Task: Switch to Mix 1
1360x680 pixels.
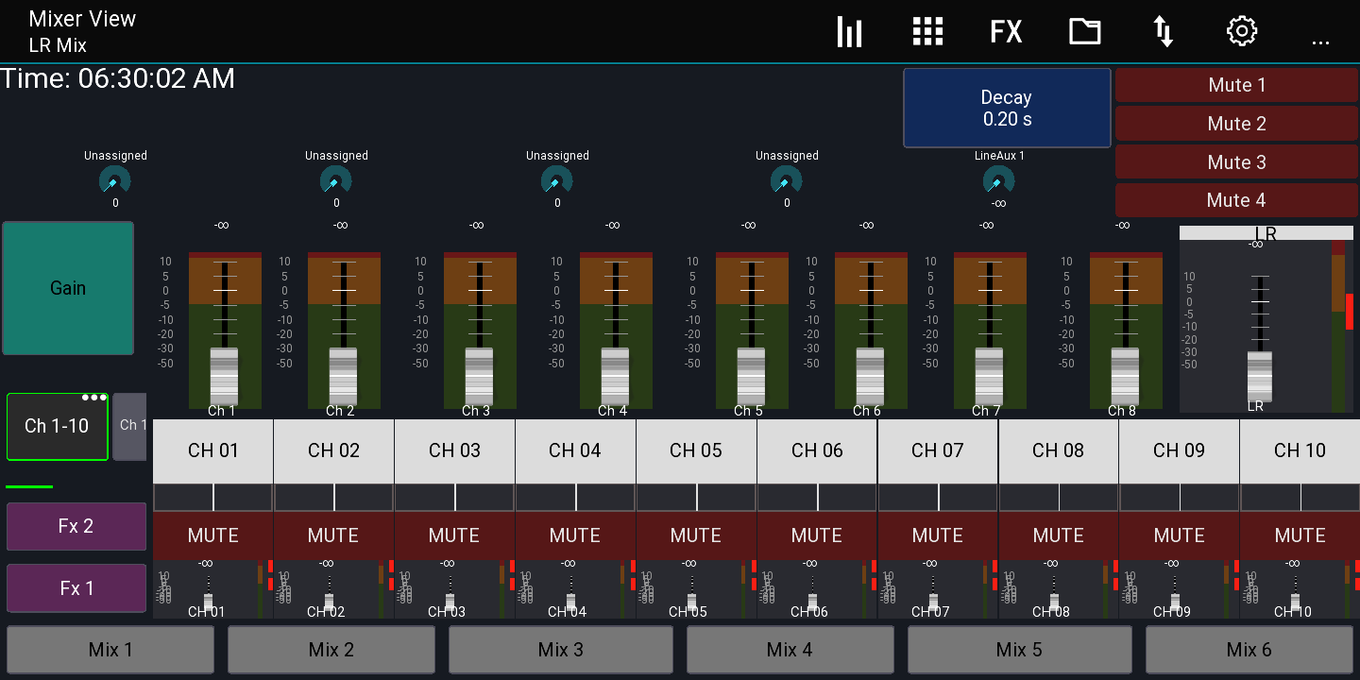Action: (110, 650)
